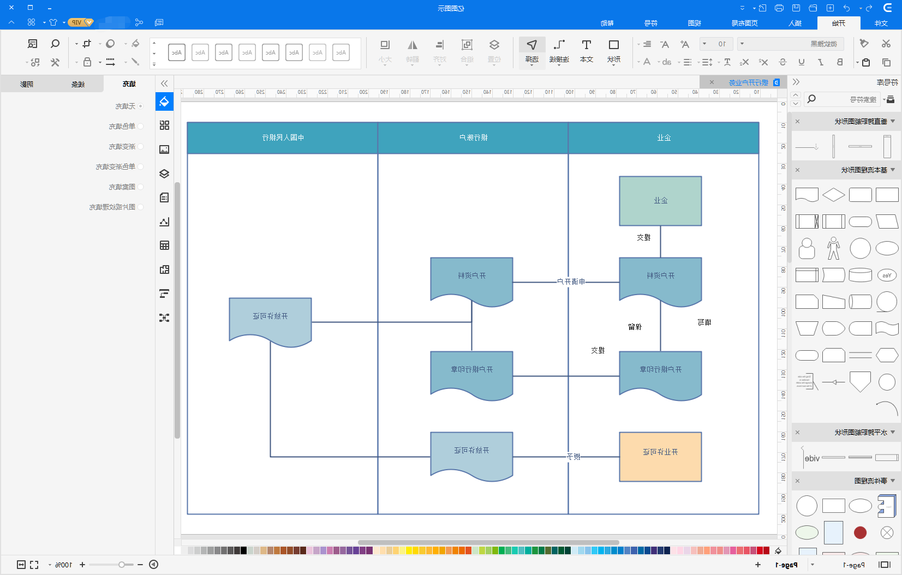Pick the red circle event shape
902x575 pixels.
[860, 532]
